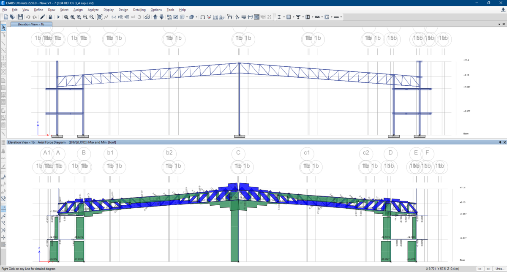Toggle the Lock/Unlock model padlock
Screen dimensions: 507x272
pos(50,17)
